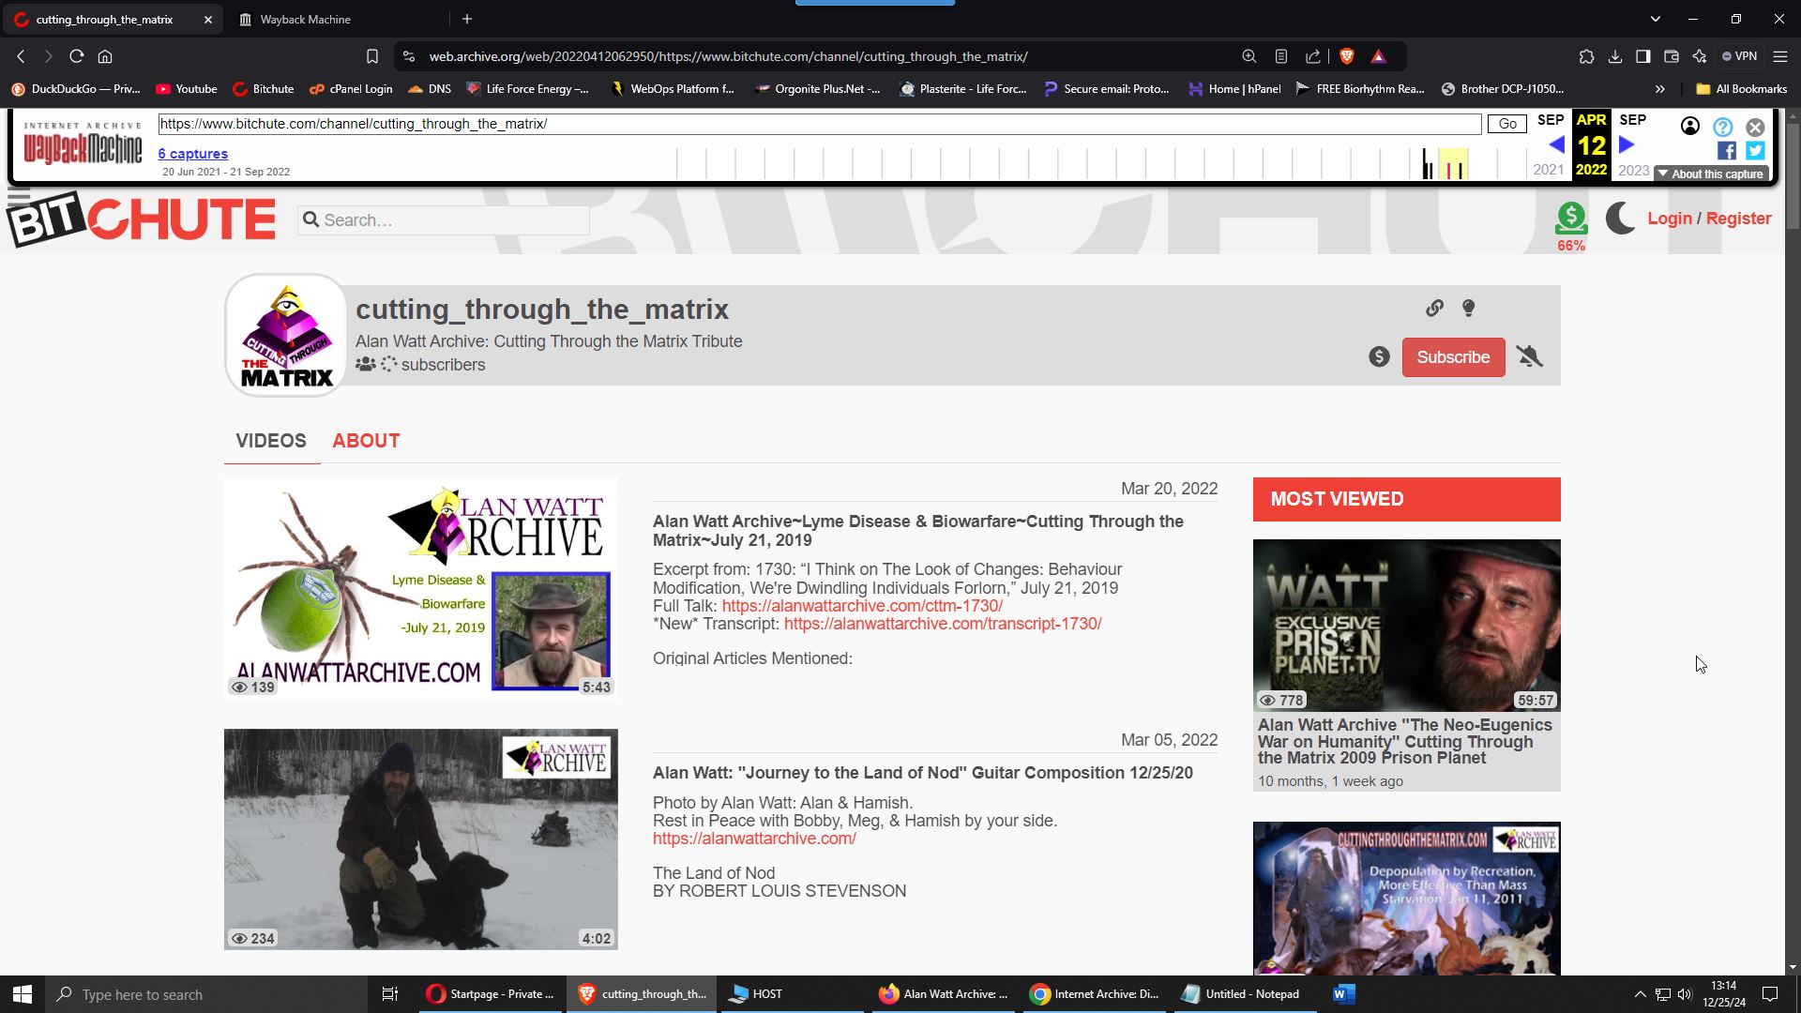The image size is (1801, 1013).
Task: Click the Wayback Go button
Action: point(1507,124)
